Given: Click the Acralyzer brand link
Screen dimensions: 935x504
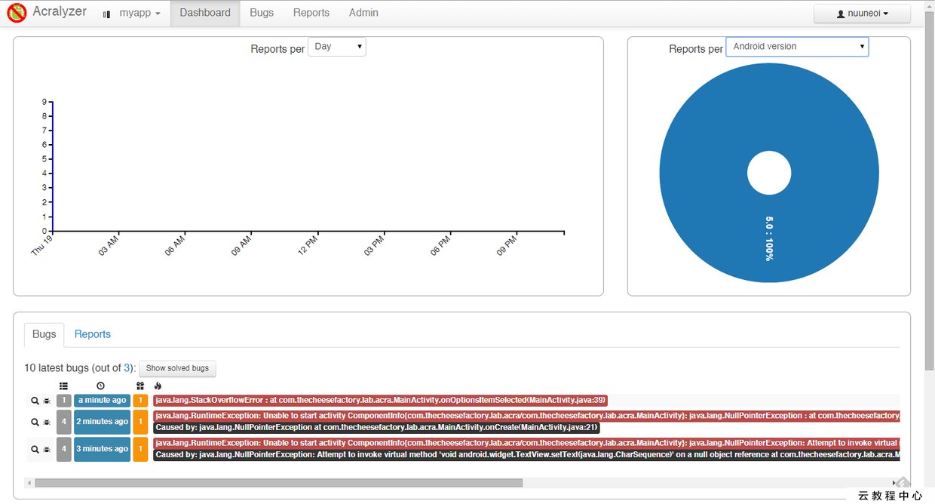Looking at the screenshot, I should click(x=60, y=12).
